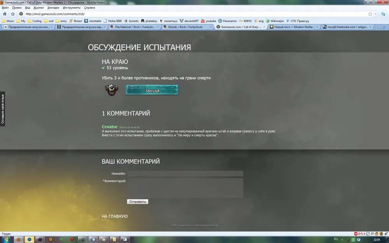Open the Флинт bookmark

pyautogui.click(x=76, y=21)
